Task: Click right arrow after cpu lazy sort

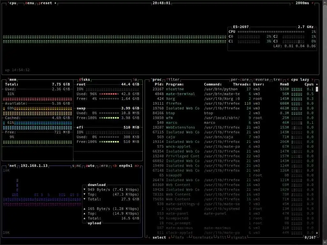Action: 312,79
